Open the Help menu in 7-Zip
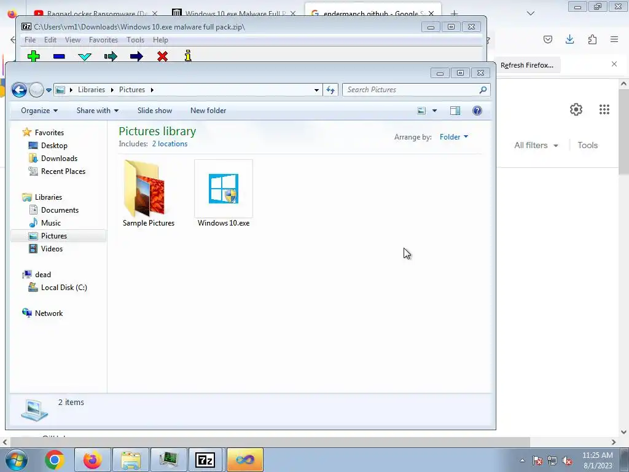 [160, 40]
